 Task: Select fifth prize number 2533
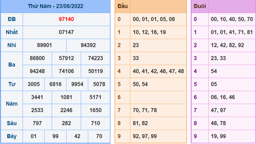point(37,110)
